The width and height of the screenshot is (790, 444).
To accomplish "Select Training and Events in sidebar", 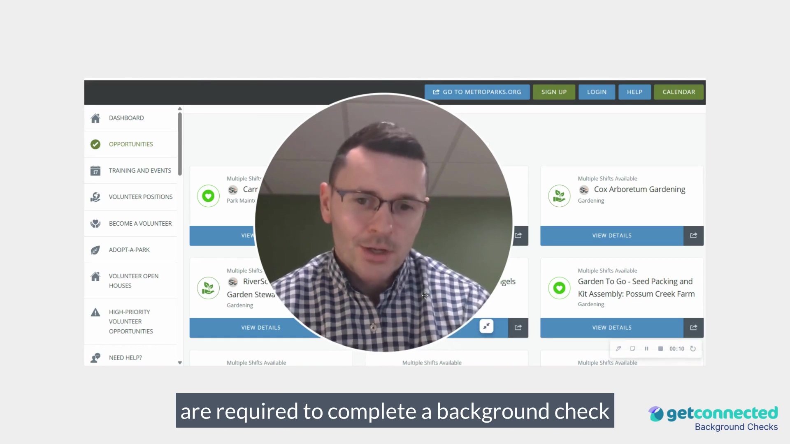I will (139, 171).
